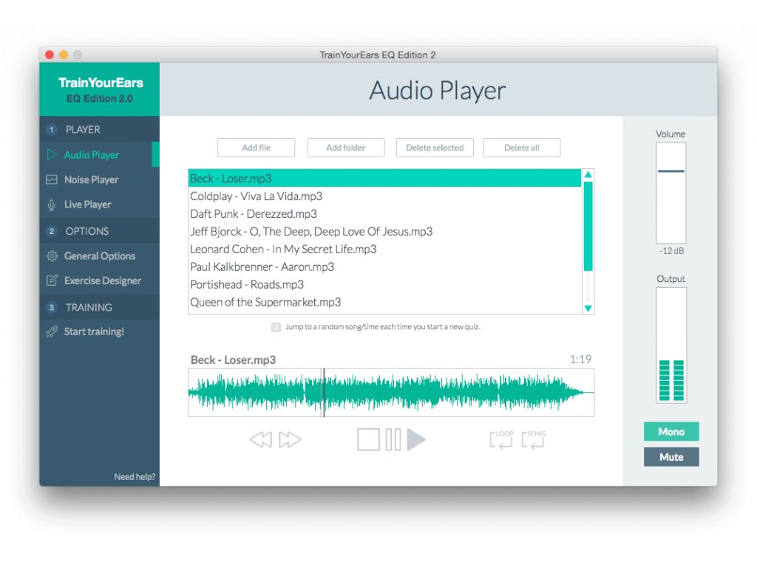Select Leonard Cohen - In My Secret Life.mp3

(384, 250)
